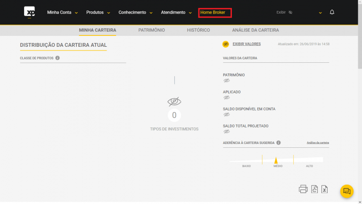Click the update timestamp text
This screenshot has width=362, height=204.
(x=304, y=44)
